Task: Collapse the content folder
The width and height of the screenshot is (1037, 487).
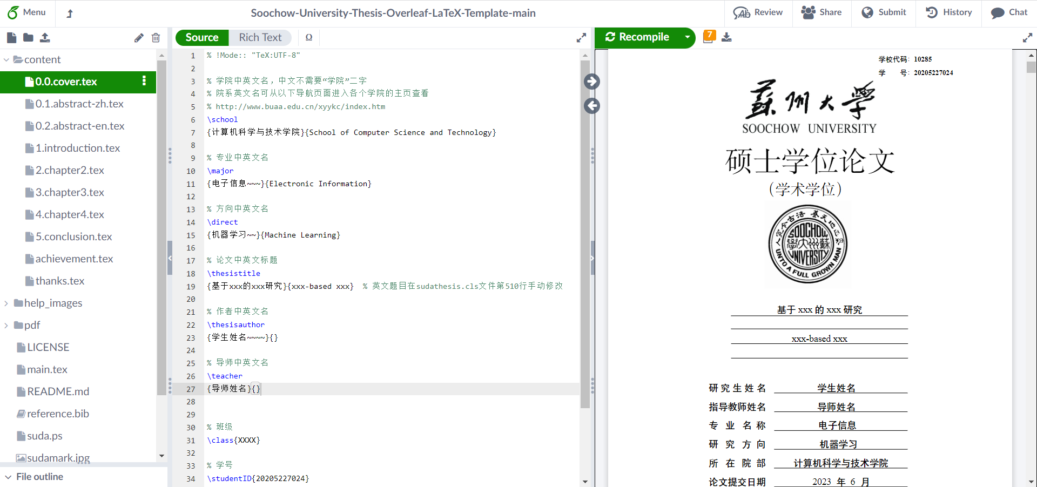Action: coord(6,60)
